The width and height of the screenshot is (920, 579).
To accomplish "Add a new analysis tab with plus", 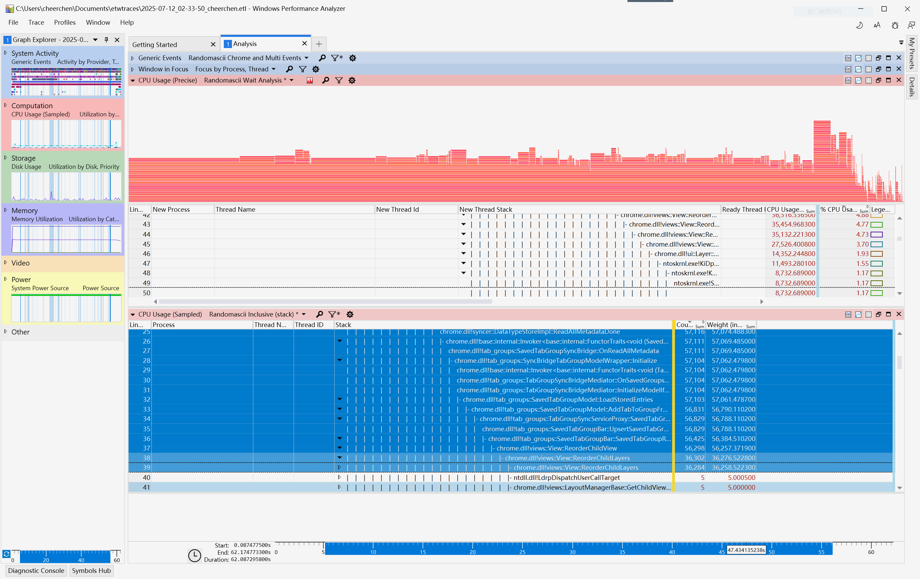I will (x=319, y=44).
